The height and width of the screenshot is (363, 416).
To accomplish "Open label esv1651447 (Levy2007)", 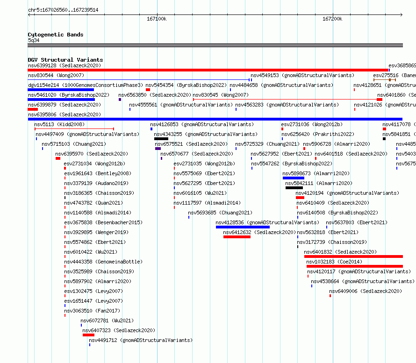I will 93,301.
